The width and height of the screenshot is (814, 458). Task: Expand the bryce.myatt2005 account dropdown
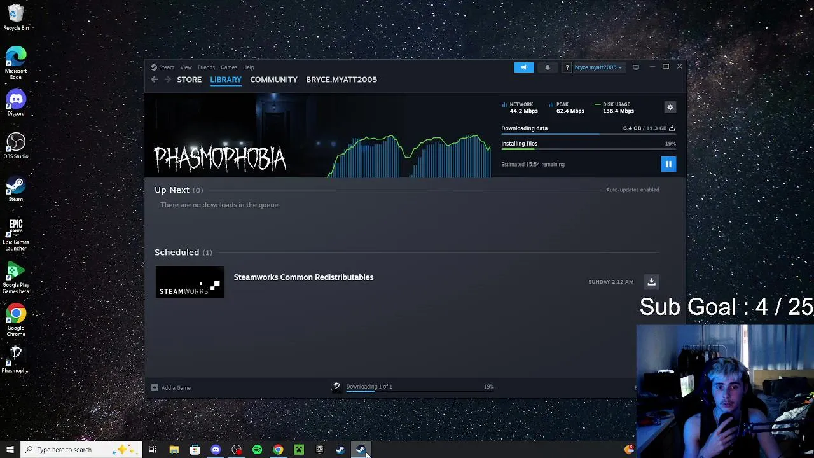coord(598,67)
